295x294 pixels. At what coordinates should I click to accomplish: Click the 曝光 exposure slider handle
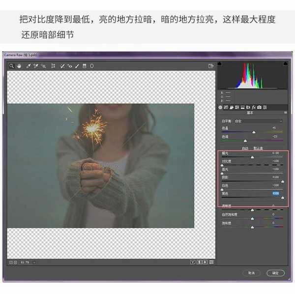[x=252, y=157]
